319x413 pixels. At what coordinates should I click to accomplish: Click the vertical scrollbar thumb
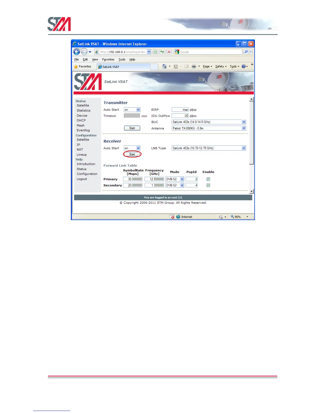(x=251, y=133)
